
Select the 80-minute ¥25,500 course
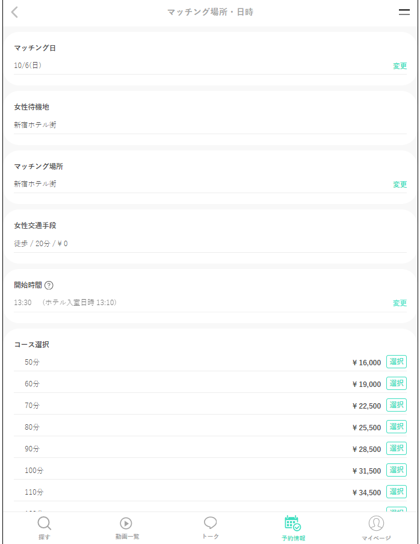coord(397,427)
